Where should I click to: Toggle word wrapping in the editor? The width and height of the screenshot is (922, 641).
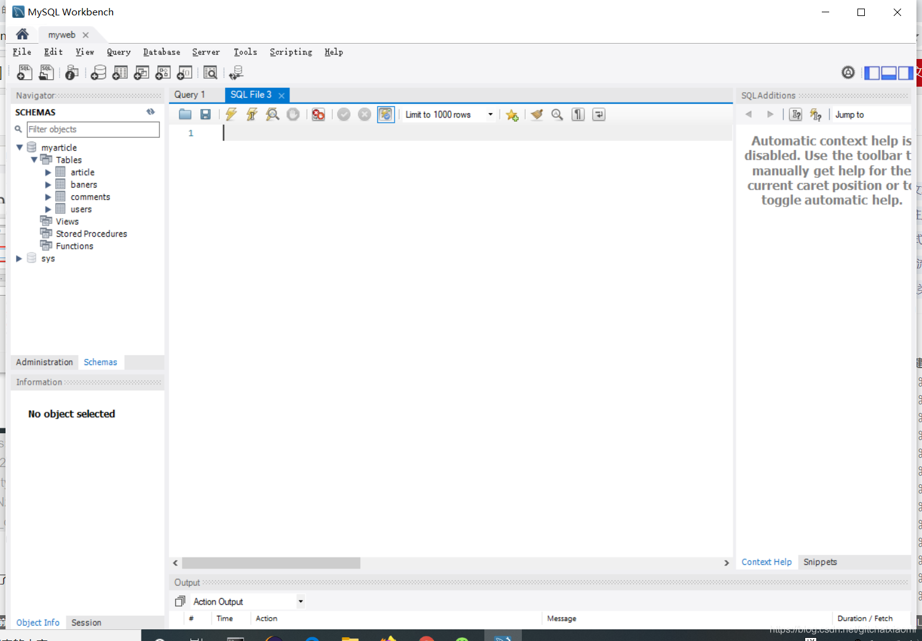pyautogui.click(x=599, y=114)
